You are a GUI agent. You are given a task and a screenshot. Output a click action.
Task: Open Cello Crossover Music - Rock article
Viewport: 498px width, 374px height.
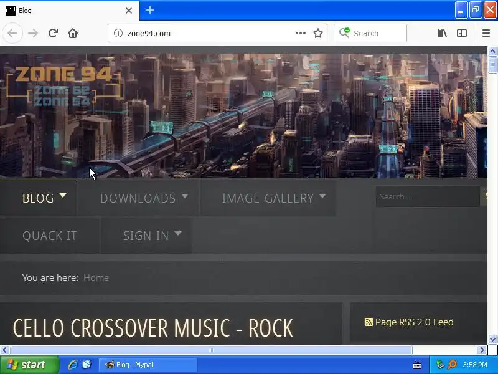pyautogui.click(x=153, y=328)
